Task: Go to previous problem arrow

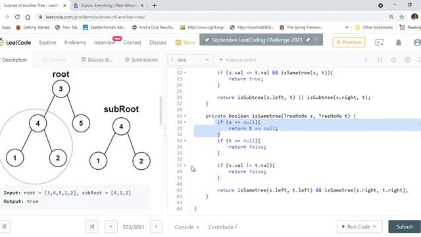Action: (x=111, y=226)
